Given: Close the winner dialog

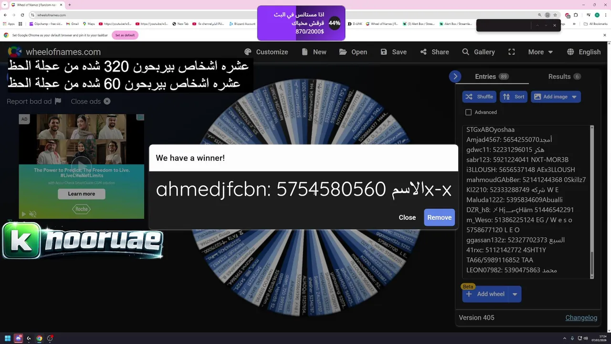Looking at the screenshot, I should point(407,217).
